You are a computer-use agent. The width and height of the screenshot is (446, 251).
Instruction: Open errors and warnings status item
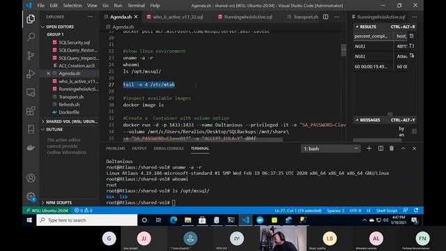[84, 211]
